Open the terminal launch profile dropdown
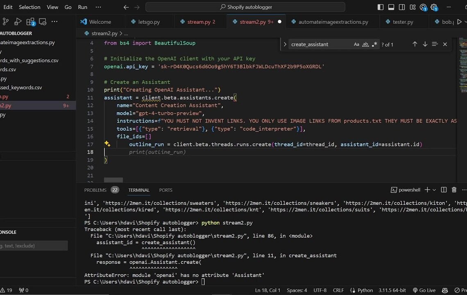467x295 pixels. click(434, 190)
